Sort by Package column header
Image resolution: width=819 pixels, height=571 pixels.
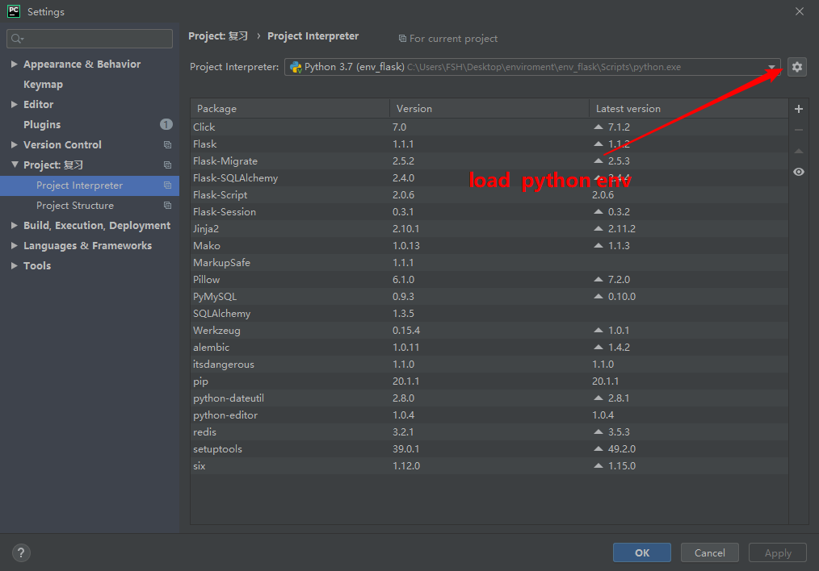click(x=290, y=108)
